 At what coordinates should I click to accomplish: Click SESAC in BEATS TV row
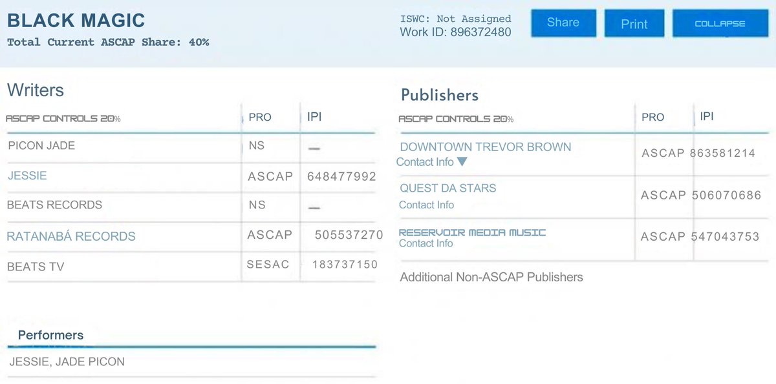[268, 265]
